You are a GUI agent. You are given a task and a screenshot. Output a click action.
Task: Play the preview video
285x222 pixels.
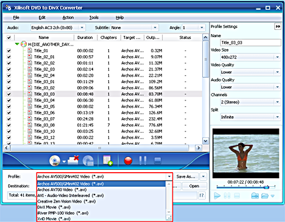(217, 196)
